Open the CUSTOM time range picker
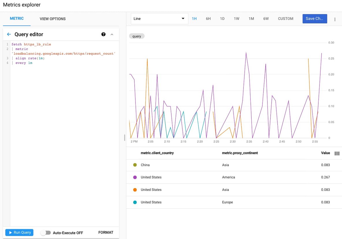The width and height of the screenshot is (342, 239). [x=285, y=18]
